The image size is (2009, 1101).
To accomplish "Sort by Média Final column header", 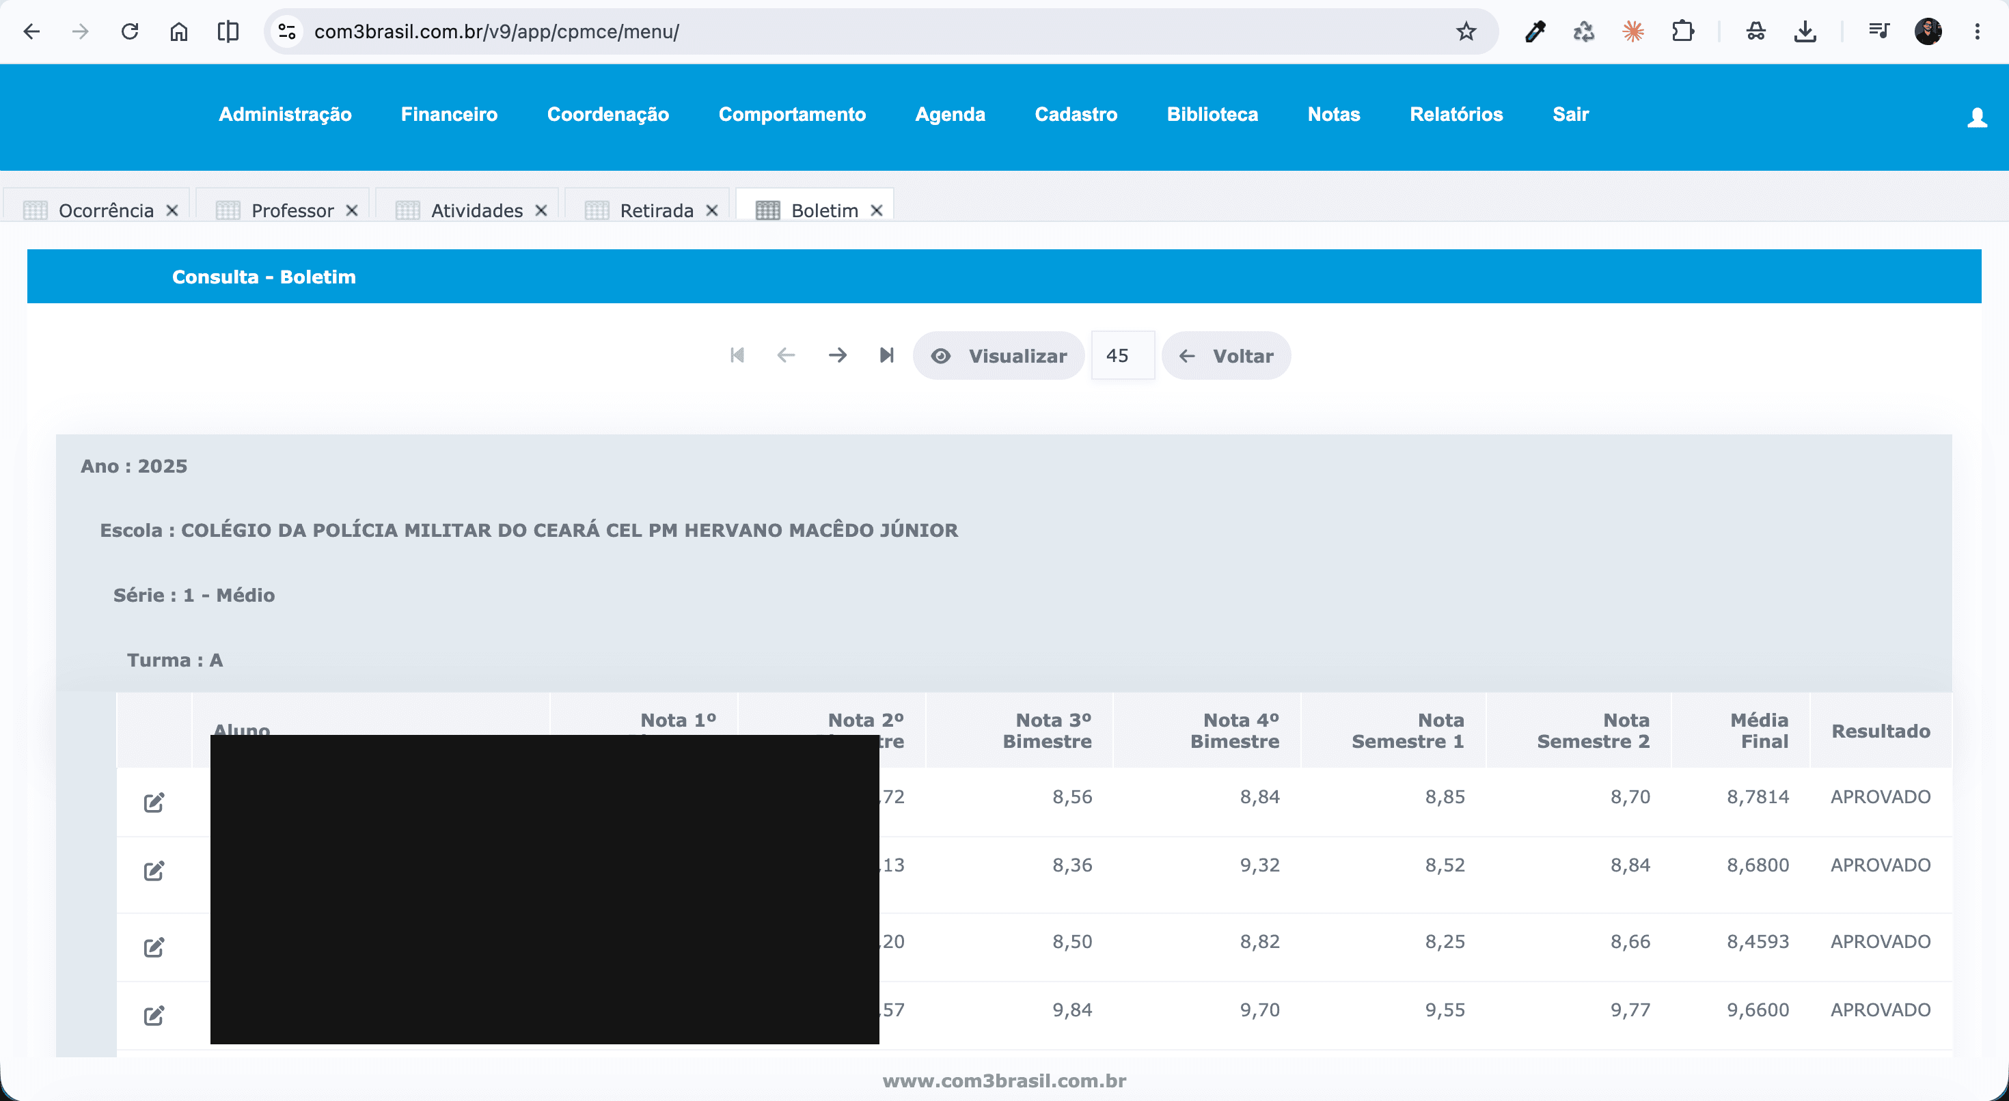I will tap(1760, 731).
